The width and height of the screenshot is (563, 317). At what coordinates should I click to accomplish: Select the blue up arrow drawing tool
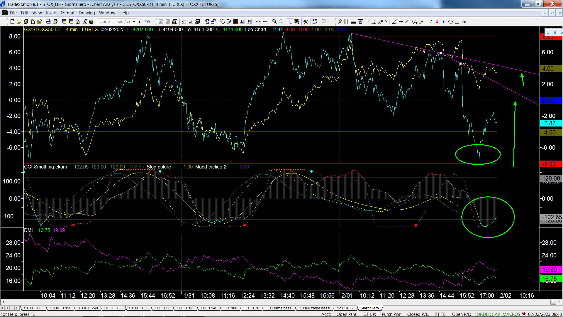pyautogui.click(x=444, y=21)
